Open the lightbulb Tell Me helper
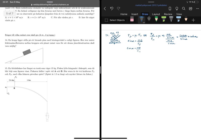 (177, 9)
